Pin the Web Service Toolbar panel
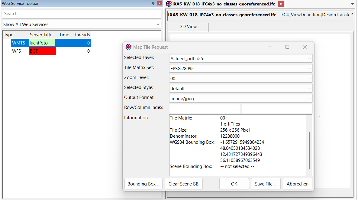This screenshot has width=358, height=200. (x=153, y=3)
